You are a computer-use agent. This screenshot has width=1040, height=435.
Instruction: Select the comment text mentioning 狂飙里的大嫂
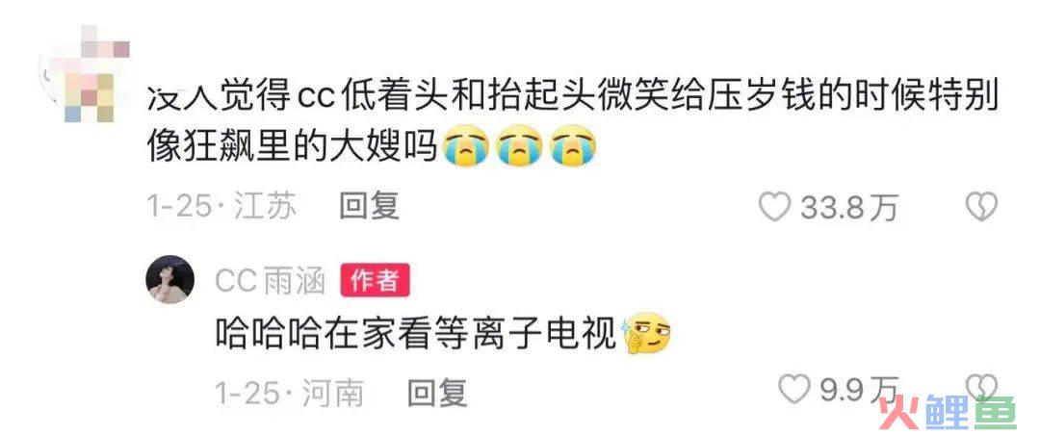click(x=572, y=122)
